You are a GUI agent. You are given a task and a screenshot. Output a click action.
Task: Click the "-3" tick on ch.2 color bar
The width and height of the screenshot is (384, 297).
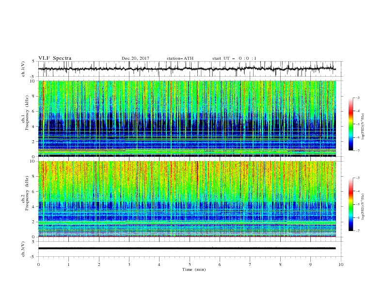click(x=358, y=178)
